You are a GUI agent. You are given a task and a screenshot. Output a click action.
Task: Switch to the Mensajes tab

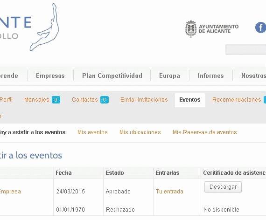[37, 100]
